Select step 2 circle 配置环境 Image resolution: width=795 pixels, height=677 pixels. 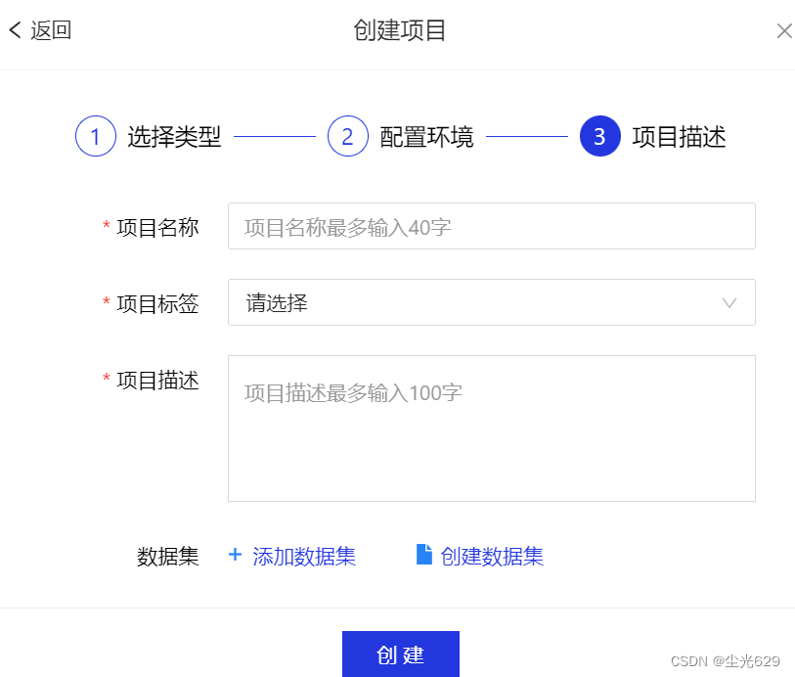(x=348, y=136)
